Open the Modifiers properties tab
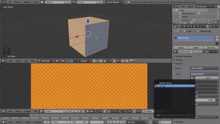The image size is (220, 124). pyautogui.click(x=201, y=26)
